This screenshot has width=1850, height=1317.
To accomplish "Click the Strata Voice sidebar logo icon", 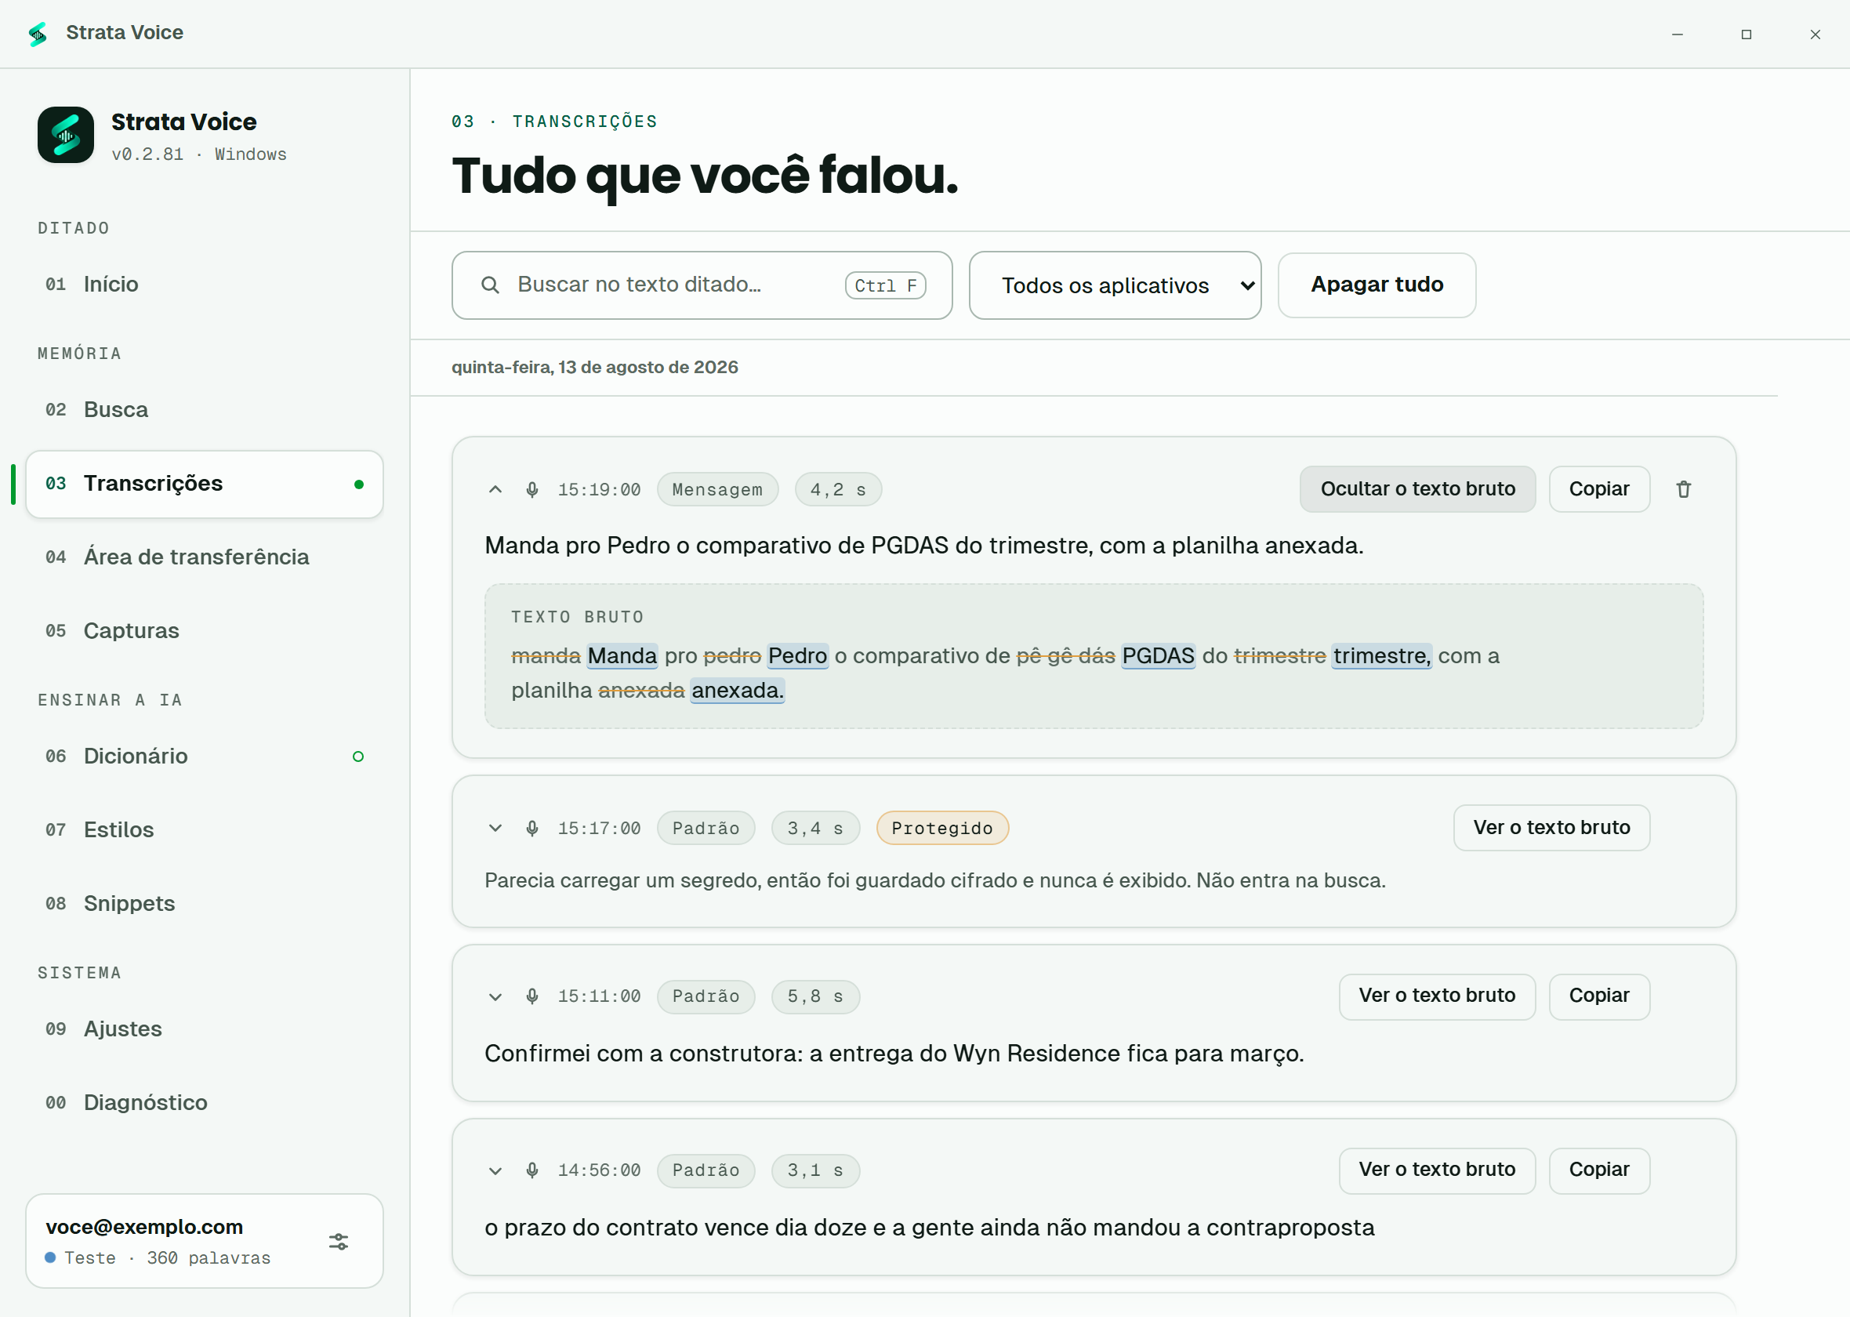I will pyautogui.click(x=66, y=135).
